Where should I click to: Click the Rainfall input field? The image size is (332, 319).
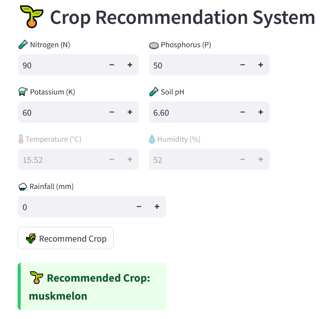tap(72, 207)
